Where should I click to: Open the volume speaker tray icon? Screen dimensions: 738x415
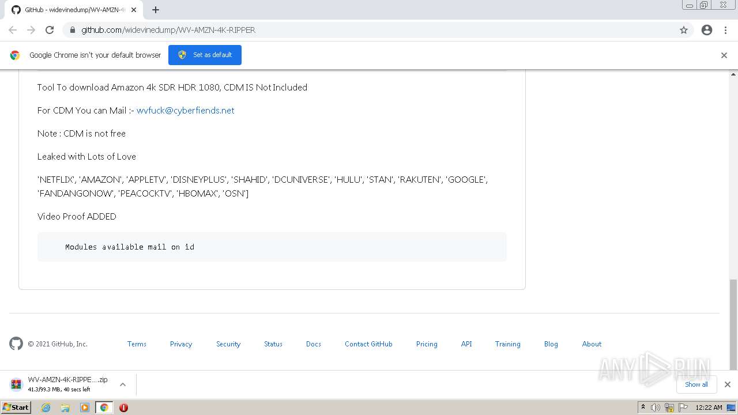click(x=656, y=408)
